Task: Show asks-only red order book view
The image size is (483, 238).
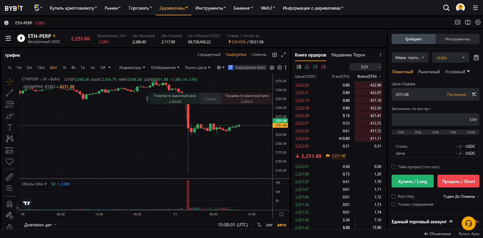Action: 323,67
